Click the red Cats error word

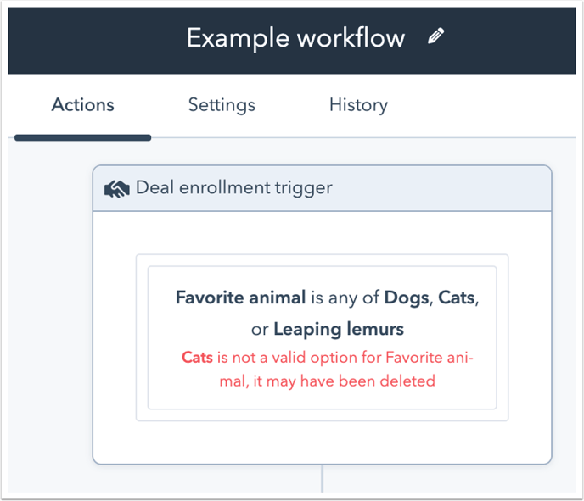pyautogui.click(x=197, y=358)
